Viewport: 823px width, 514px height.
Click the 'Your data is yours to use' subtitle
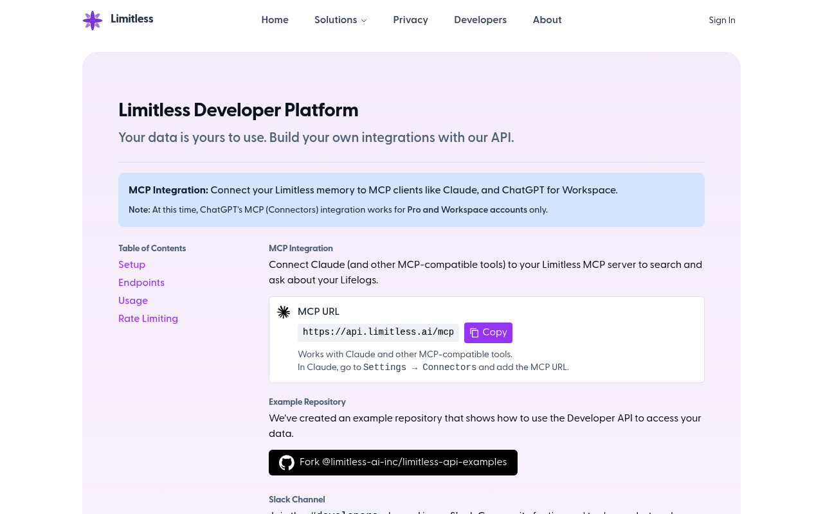pyautogui.click(x=316, y=137)
